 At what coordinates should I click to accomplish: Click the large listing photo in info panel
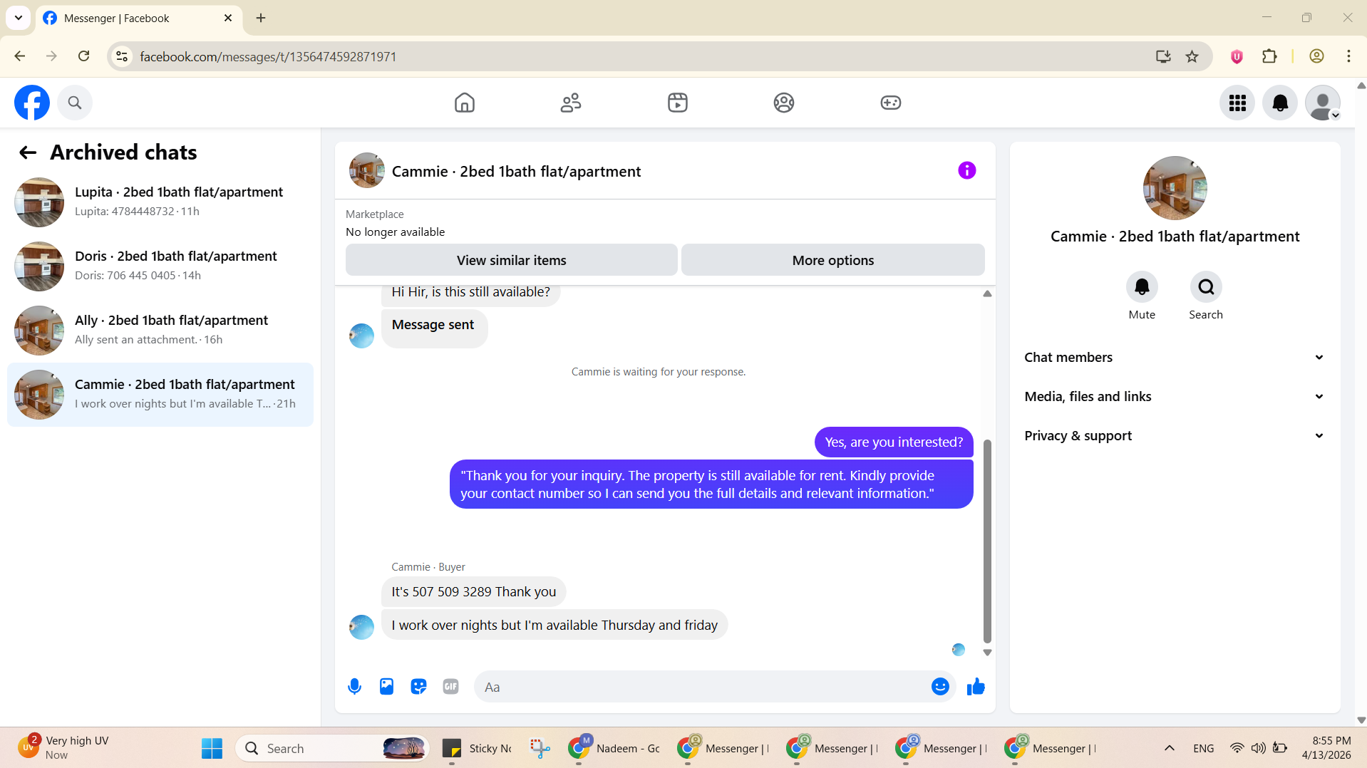click(x=1175, y=188)
